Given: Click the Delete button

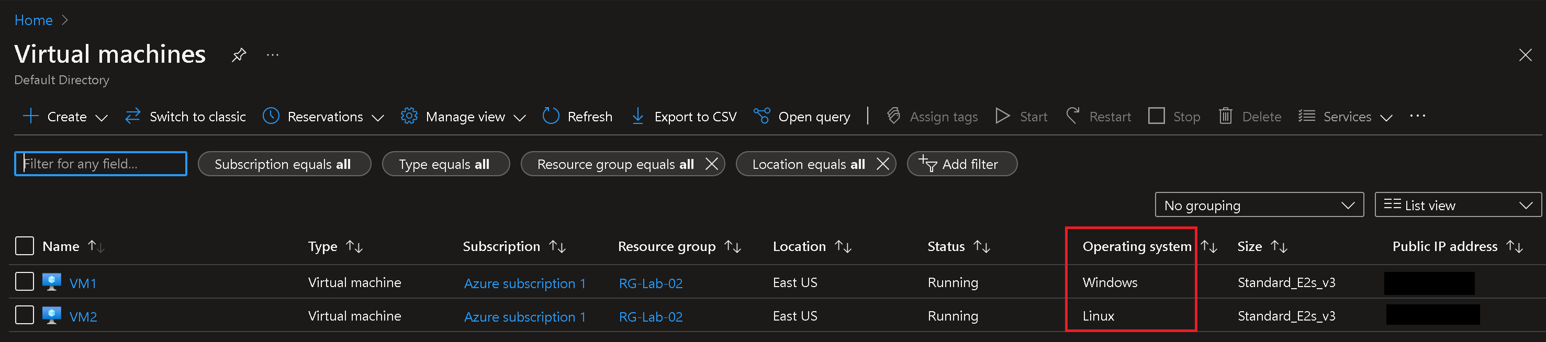Looking at the screenshot, I should (x=1250, y=117).
